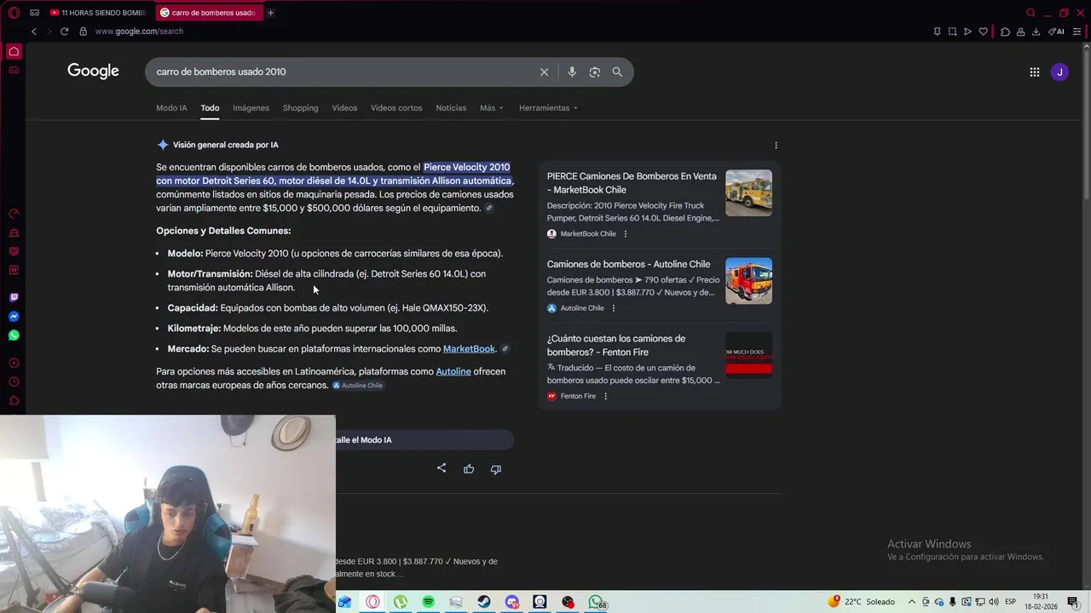Image resolution: width=1091 pixels, height=613 pixels.
Task: Open the Google apps grid
Action: pos(1035,72)
